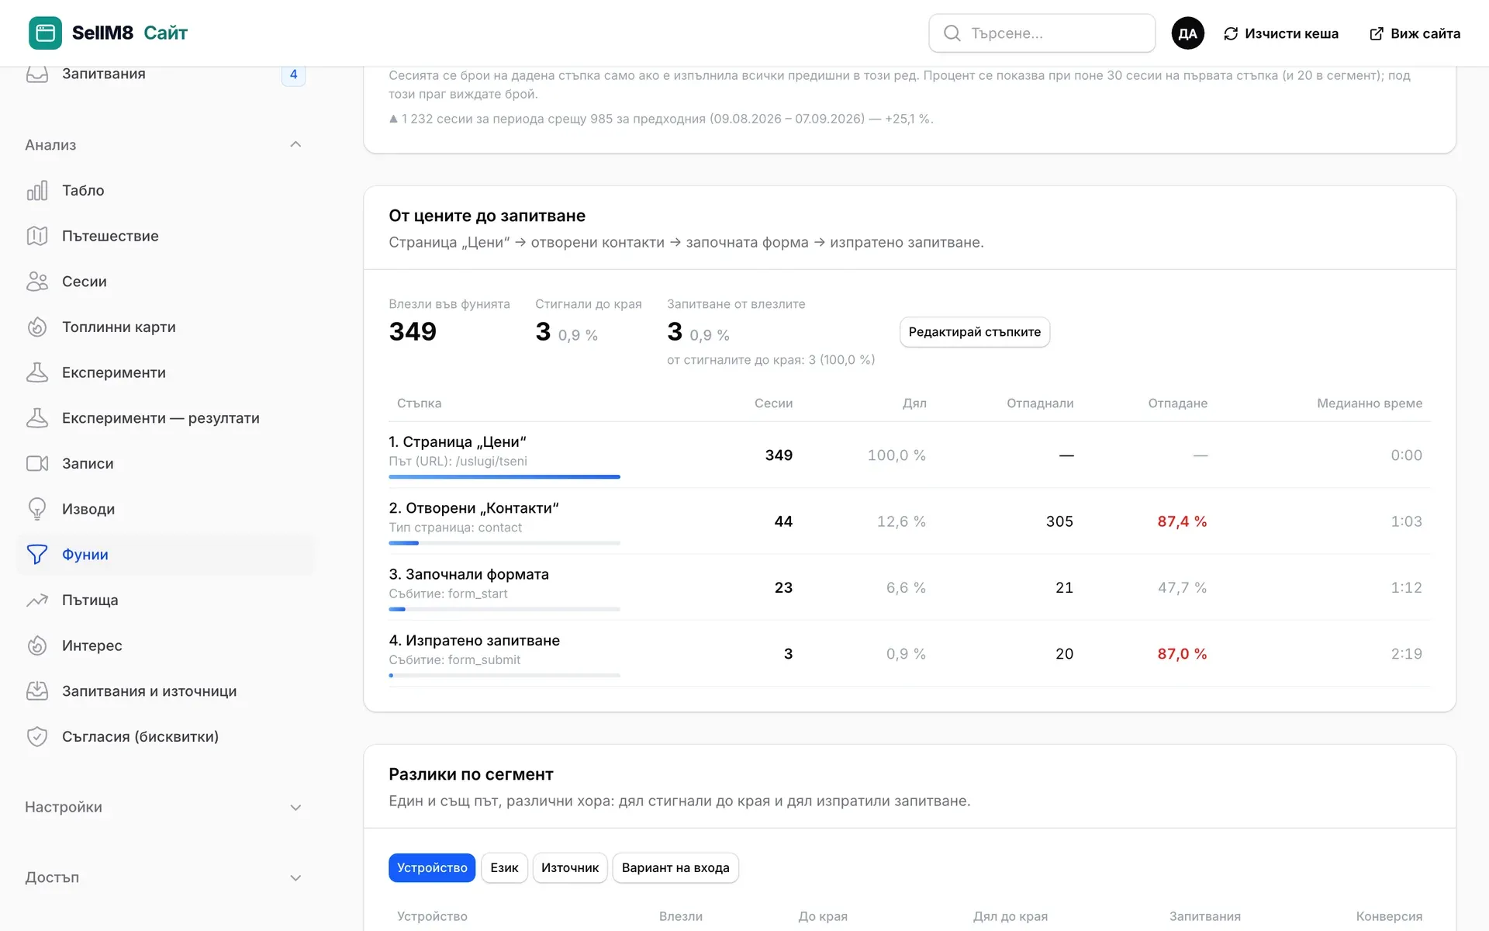Click the Съгласия shield icon
Viewport: 1489px width, 931px height.
37,736
